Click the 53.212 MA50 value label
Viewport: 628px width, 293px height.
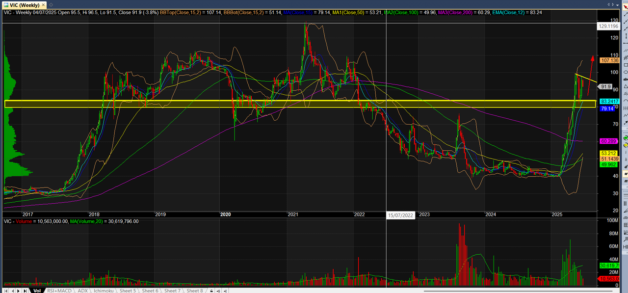coord(609,153)
